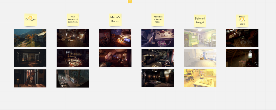
Task: Select the Before I Forget faded pale bedroom image
Action: 200,58
